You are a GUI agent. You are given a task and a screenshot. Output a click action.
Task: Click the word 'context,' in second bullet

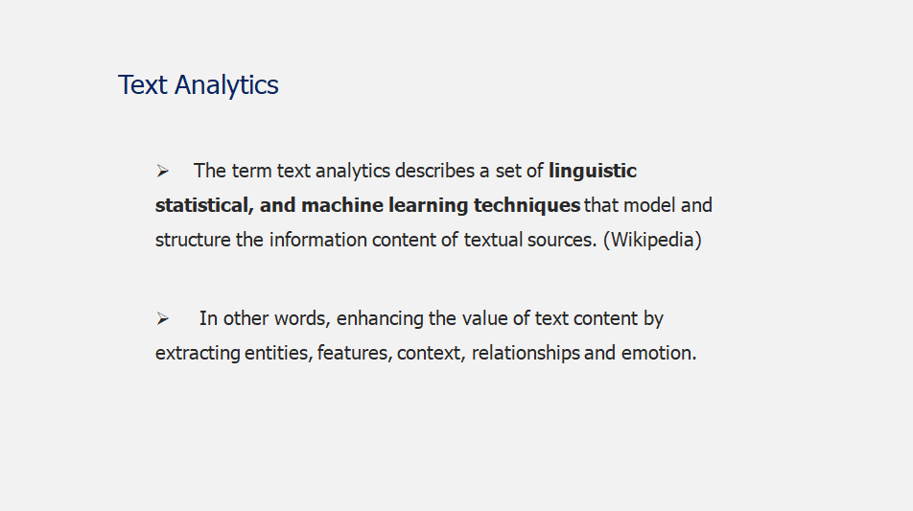[431, 353]
